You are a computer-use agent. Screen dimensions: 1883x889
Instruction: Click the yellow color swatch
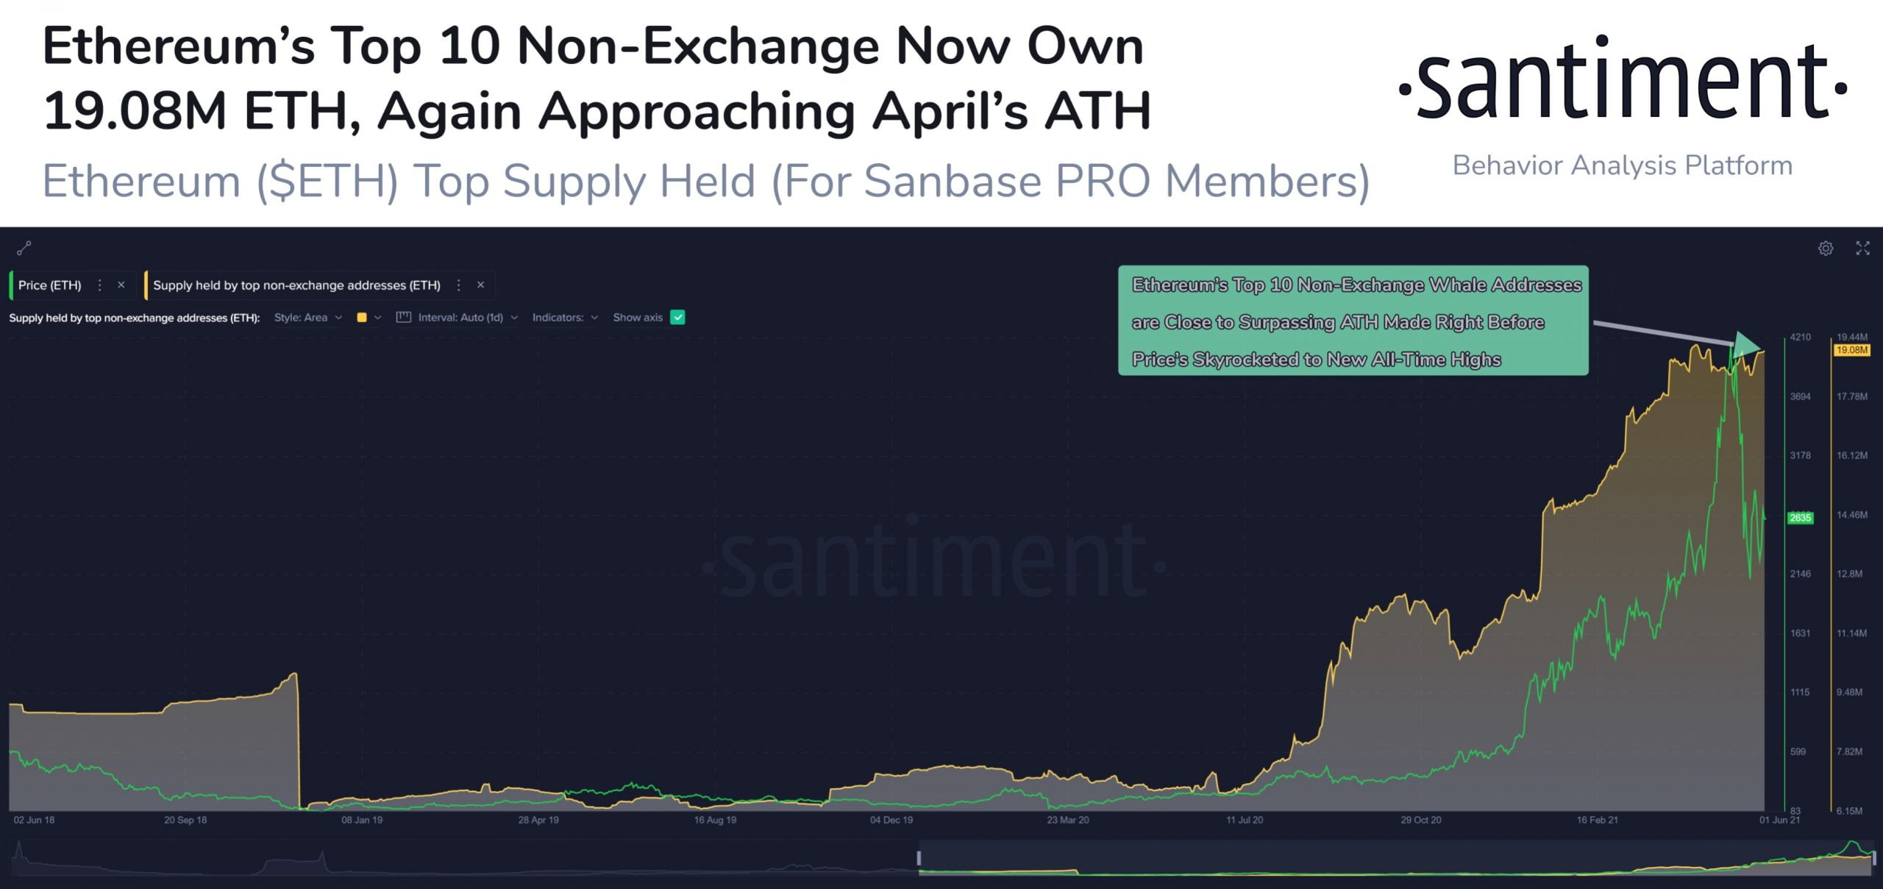coord(362,318)
